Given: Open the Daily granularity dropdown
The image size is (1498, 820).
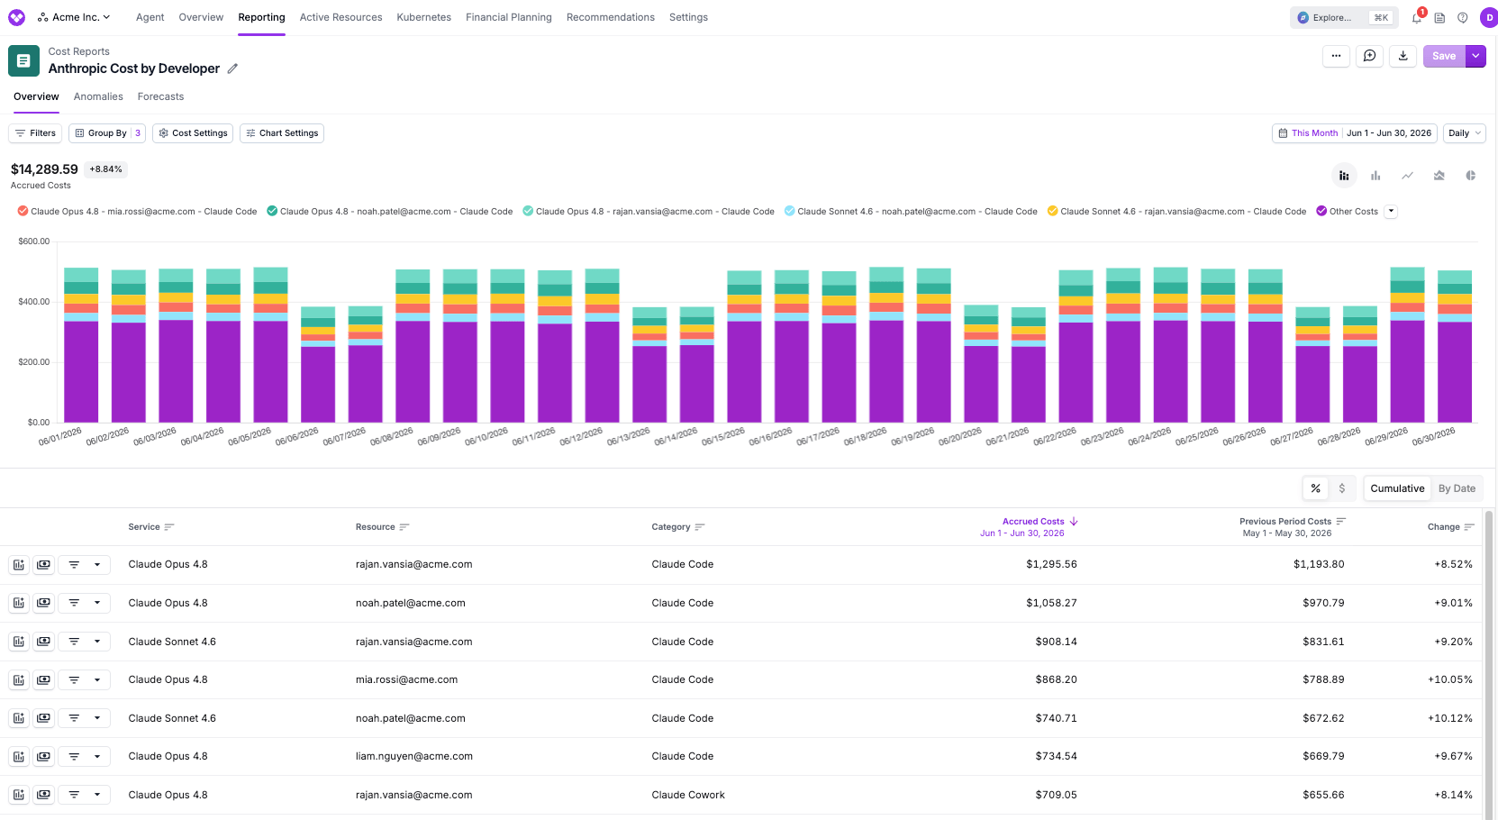Looking at the screenshot, I should tap(1465, 133).
